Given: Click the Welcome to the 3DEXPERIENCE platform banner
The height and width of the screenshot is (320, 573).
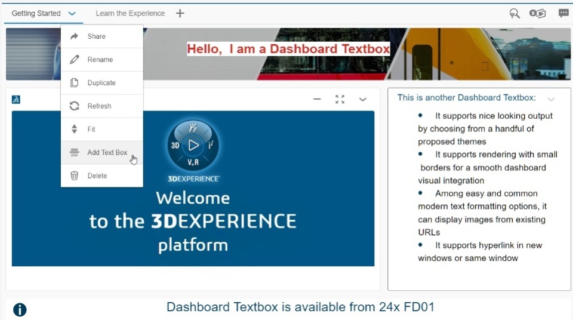Looking at the screenshot, I should pos(193,189).
